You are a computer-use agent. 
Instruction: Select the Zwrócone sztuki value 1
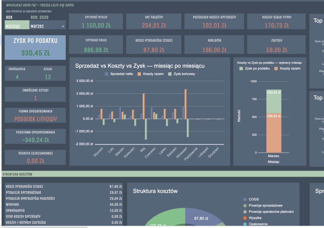coord(35,98)
